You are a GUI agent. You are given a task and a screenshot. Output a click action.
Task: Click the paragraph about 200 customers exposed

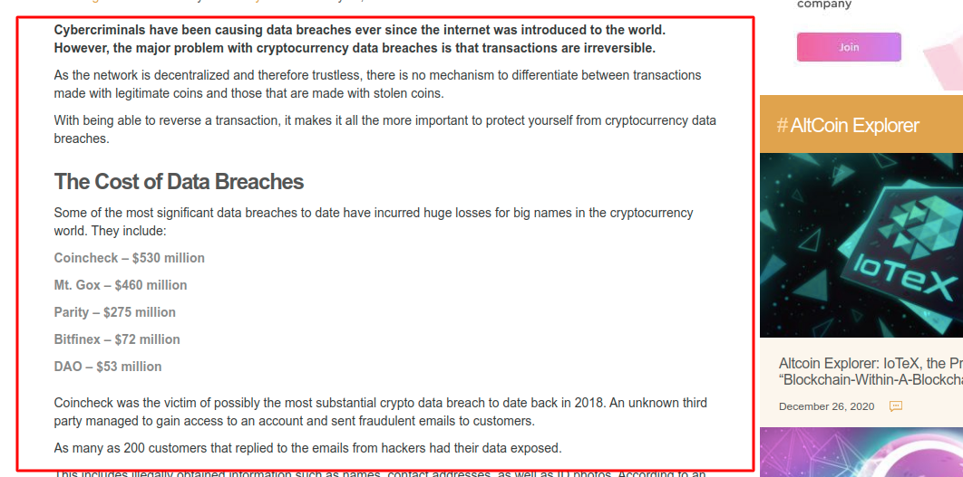307,448
